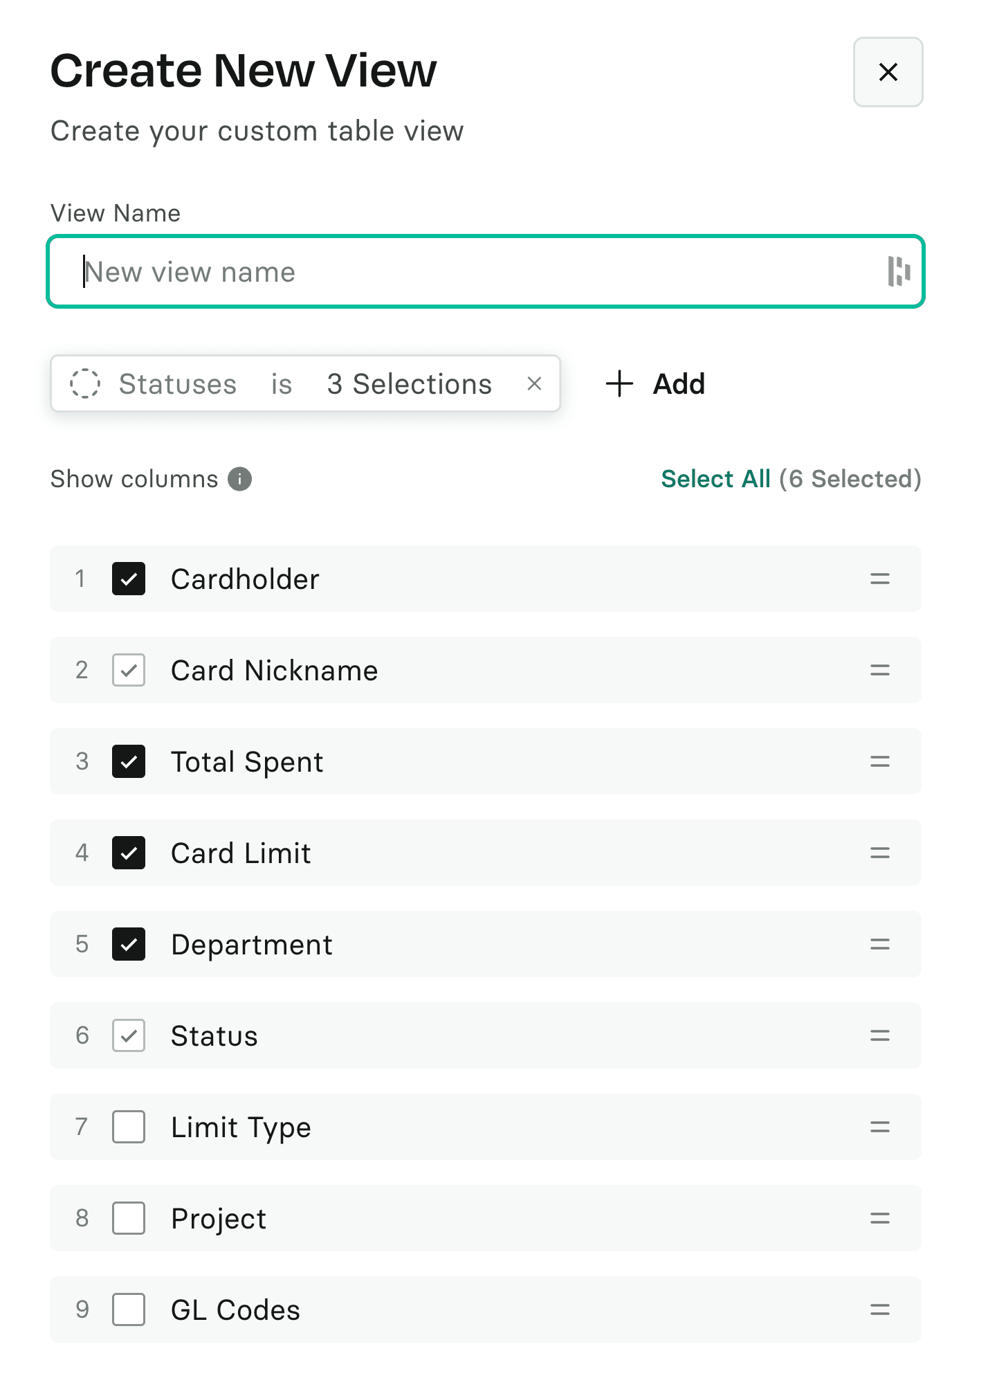Click the dashed circle Statuses icon

(85, 383)
